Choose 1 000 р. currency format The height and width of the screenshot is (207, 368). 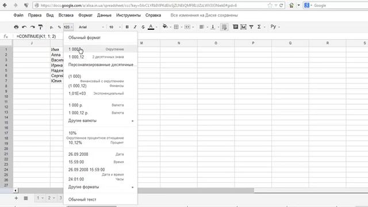click(101, 105)
